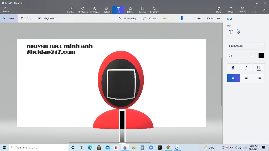This screenshot has height=151, width=269.
Task: Open the Mail app on the taskbar
Action: point(107,147)
